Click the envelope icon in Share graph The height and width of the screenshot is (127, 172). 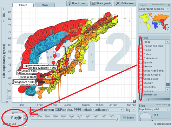93,3
